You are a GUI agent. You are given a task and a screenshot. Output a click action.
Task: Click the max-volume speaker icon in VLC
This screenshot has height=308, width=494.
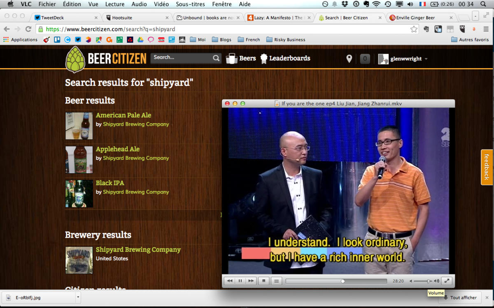436,281
